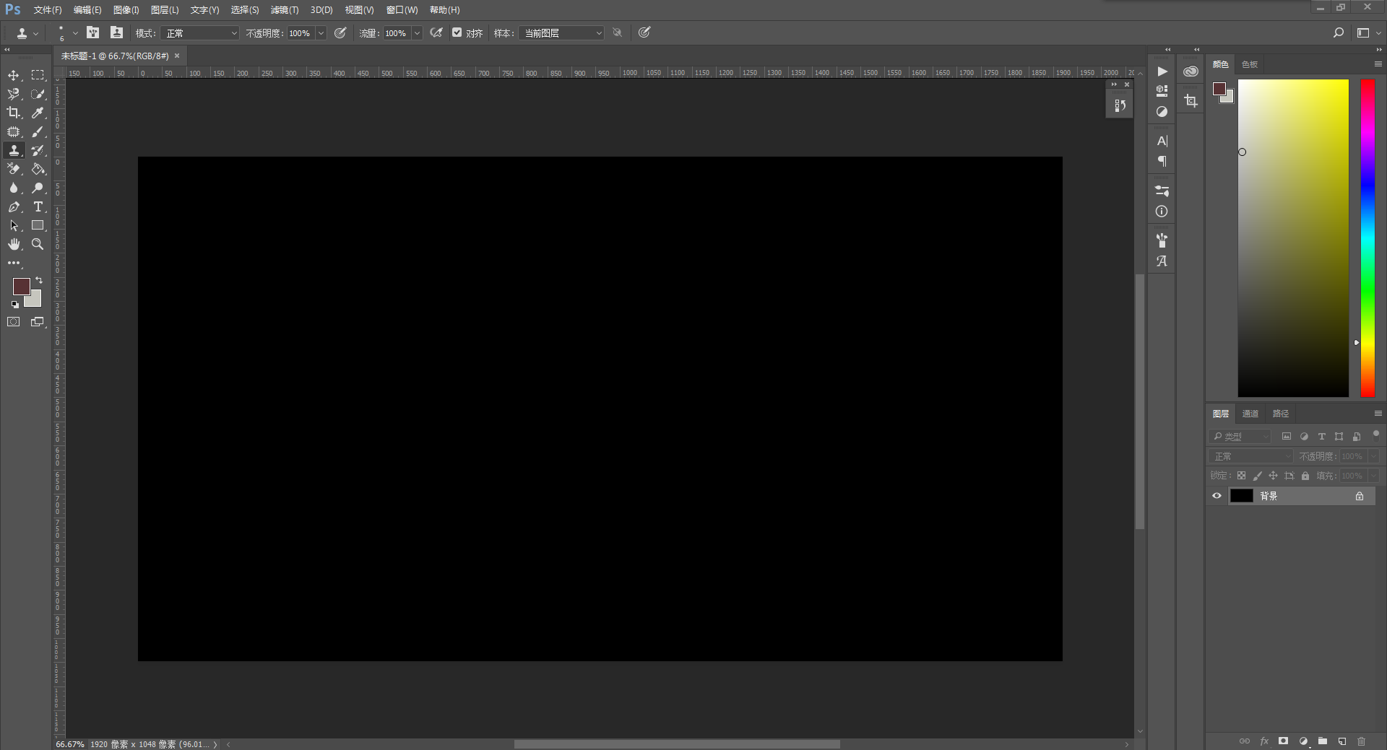Image resolution: width=1387 pixels, height=750 pixels.
Task: Set the background color swatch in the toolbox
Action: (x=35, y=300)
